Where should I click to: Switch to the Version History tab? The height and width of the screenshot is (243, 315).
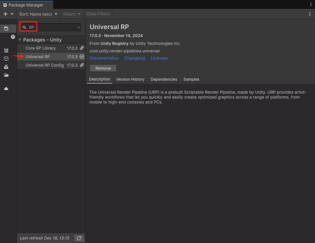click(130, 79)
